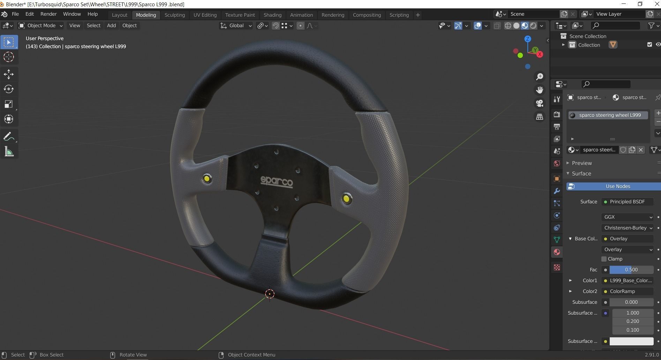Select the Rotate tool

(x=9, y=89)
